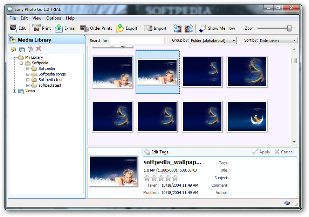Click the softpedia_wallpap... file name
Viewport: 309px width, 217px height.
click(x=172, y=162)
